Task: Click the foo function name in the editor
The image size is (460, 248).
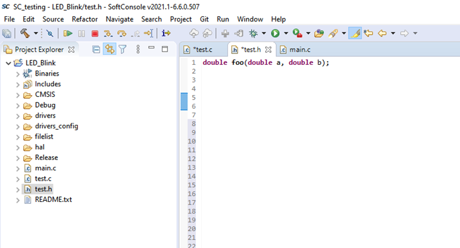Action: (x=238, y=62)
